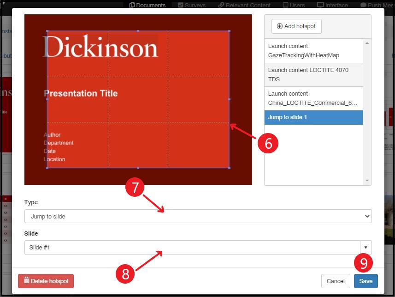The height and width of the screenshot is (297, 395).
Task: Select Launch content GazeTrackingWithHeatMap hotspot
Action: [313, 51]
